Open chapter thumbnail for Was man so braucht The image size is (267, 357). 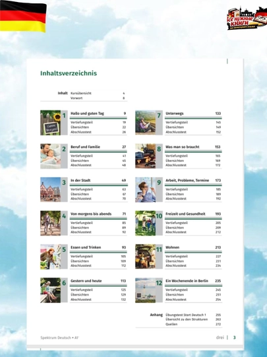(146, 156)
